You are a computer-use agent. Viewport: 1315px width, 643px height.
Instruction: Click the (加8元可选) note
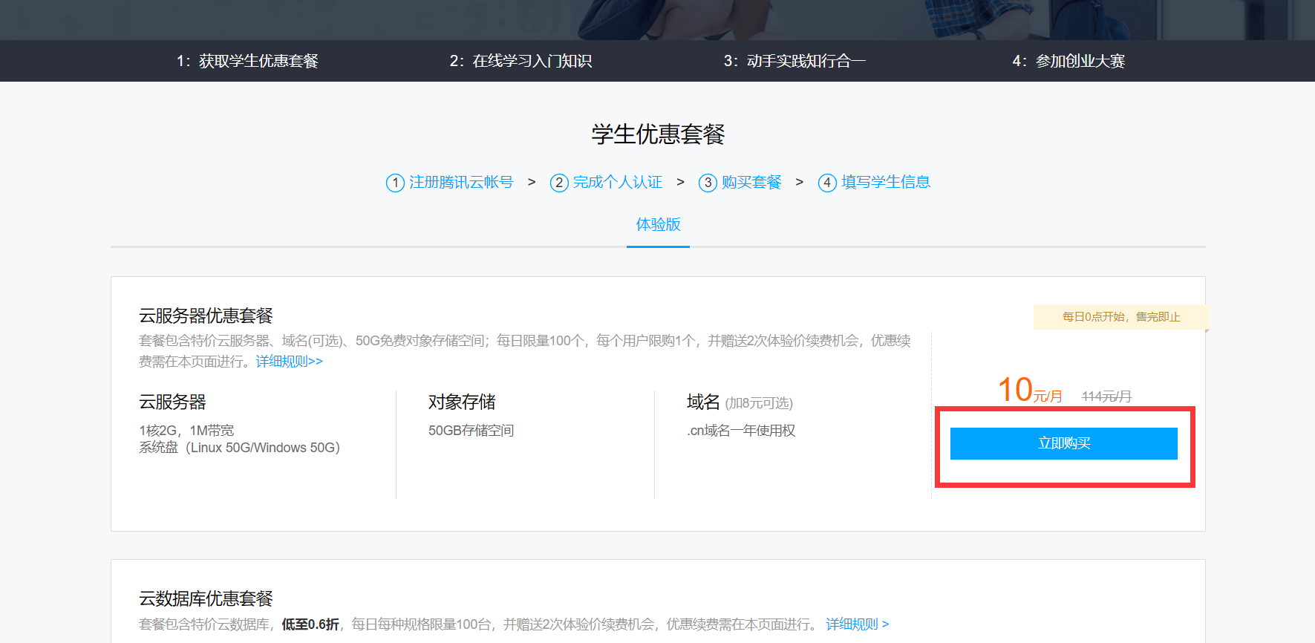759,403
